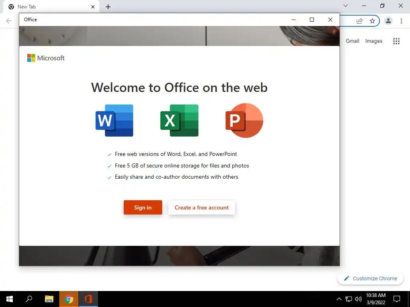Maximize the Office window
Image resolution: width=410 pixels, height=307 pixels.
coord(312,20)
